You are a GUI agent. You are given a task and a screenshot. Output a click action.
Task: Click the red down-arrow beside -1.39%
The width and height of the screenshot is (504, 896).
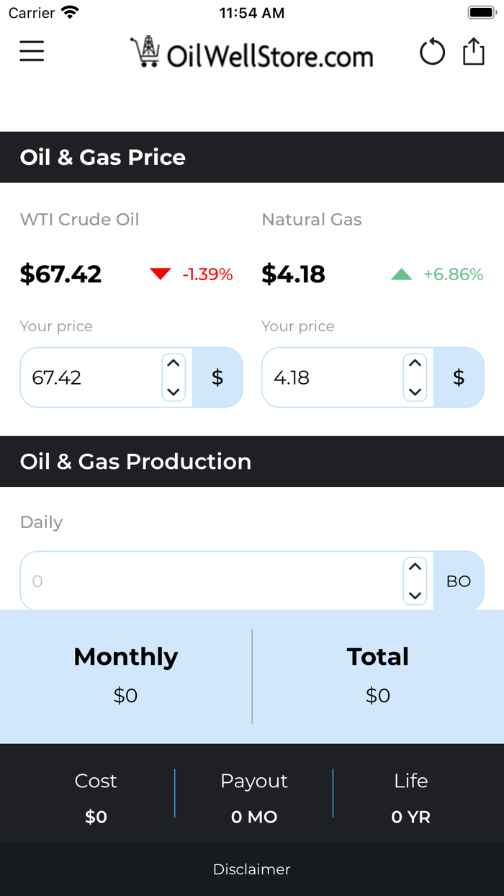(161, 274)
